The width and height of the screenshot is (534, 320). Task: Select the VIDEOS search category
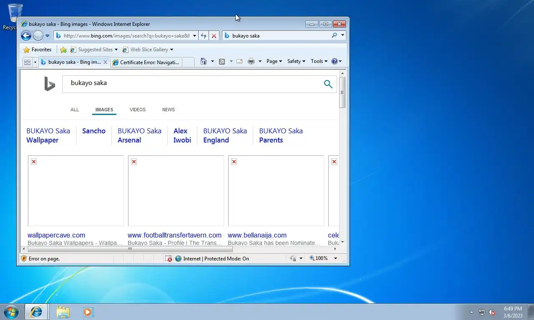point(138,110)
